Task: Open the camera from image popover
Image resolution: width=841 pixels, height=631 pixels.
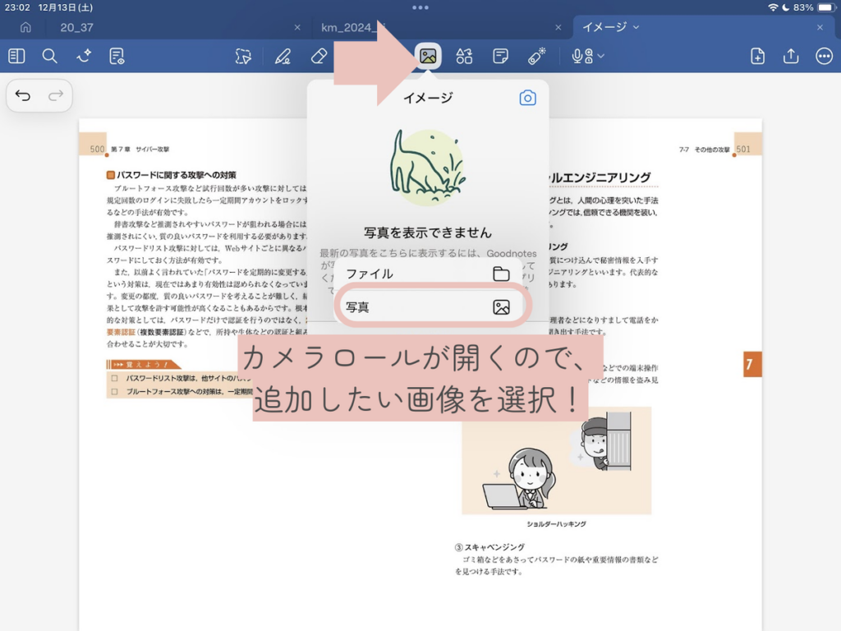Action: pyautogui.click(x=527, y=98)
